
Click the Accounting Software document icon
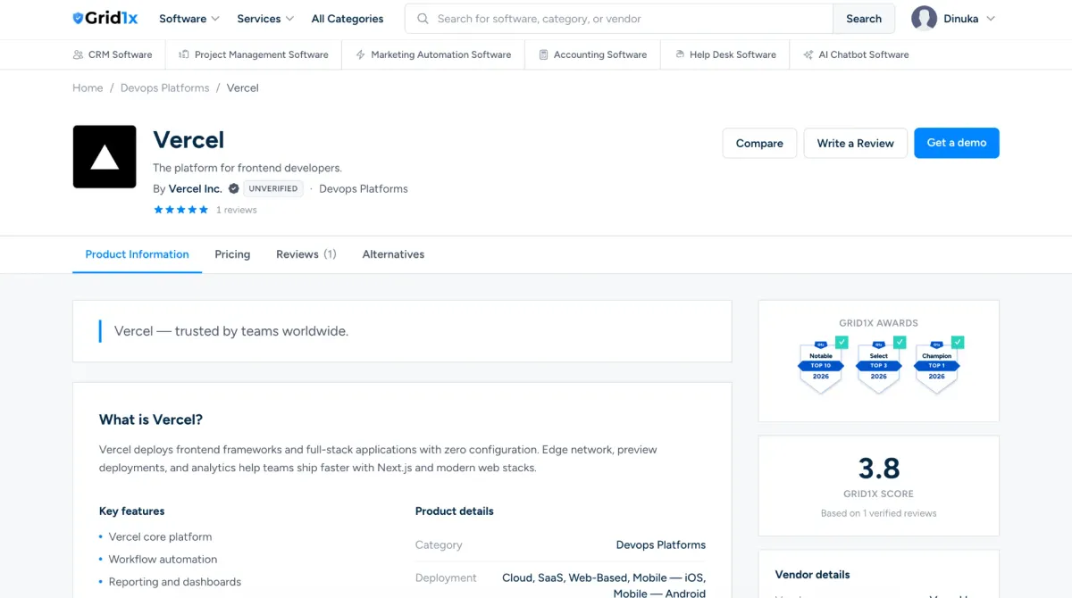coord(544,54)
